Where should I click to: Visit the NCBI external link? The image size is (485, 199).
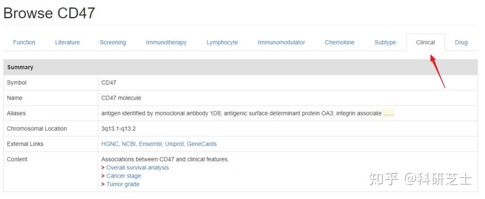click(x=129, y=144)
